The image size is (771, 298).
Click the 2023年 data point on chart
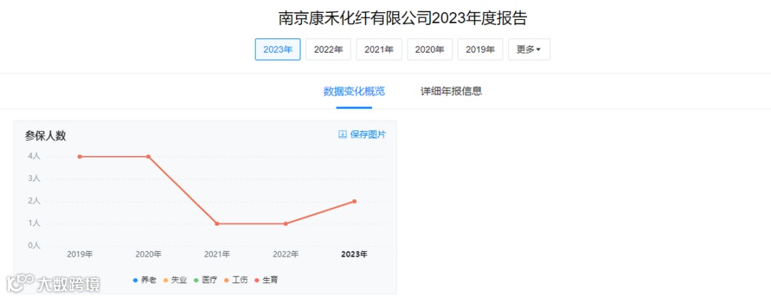354,201
